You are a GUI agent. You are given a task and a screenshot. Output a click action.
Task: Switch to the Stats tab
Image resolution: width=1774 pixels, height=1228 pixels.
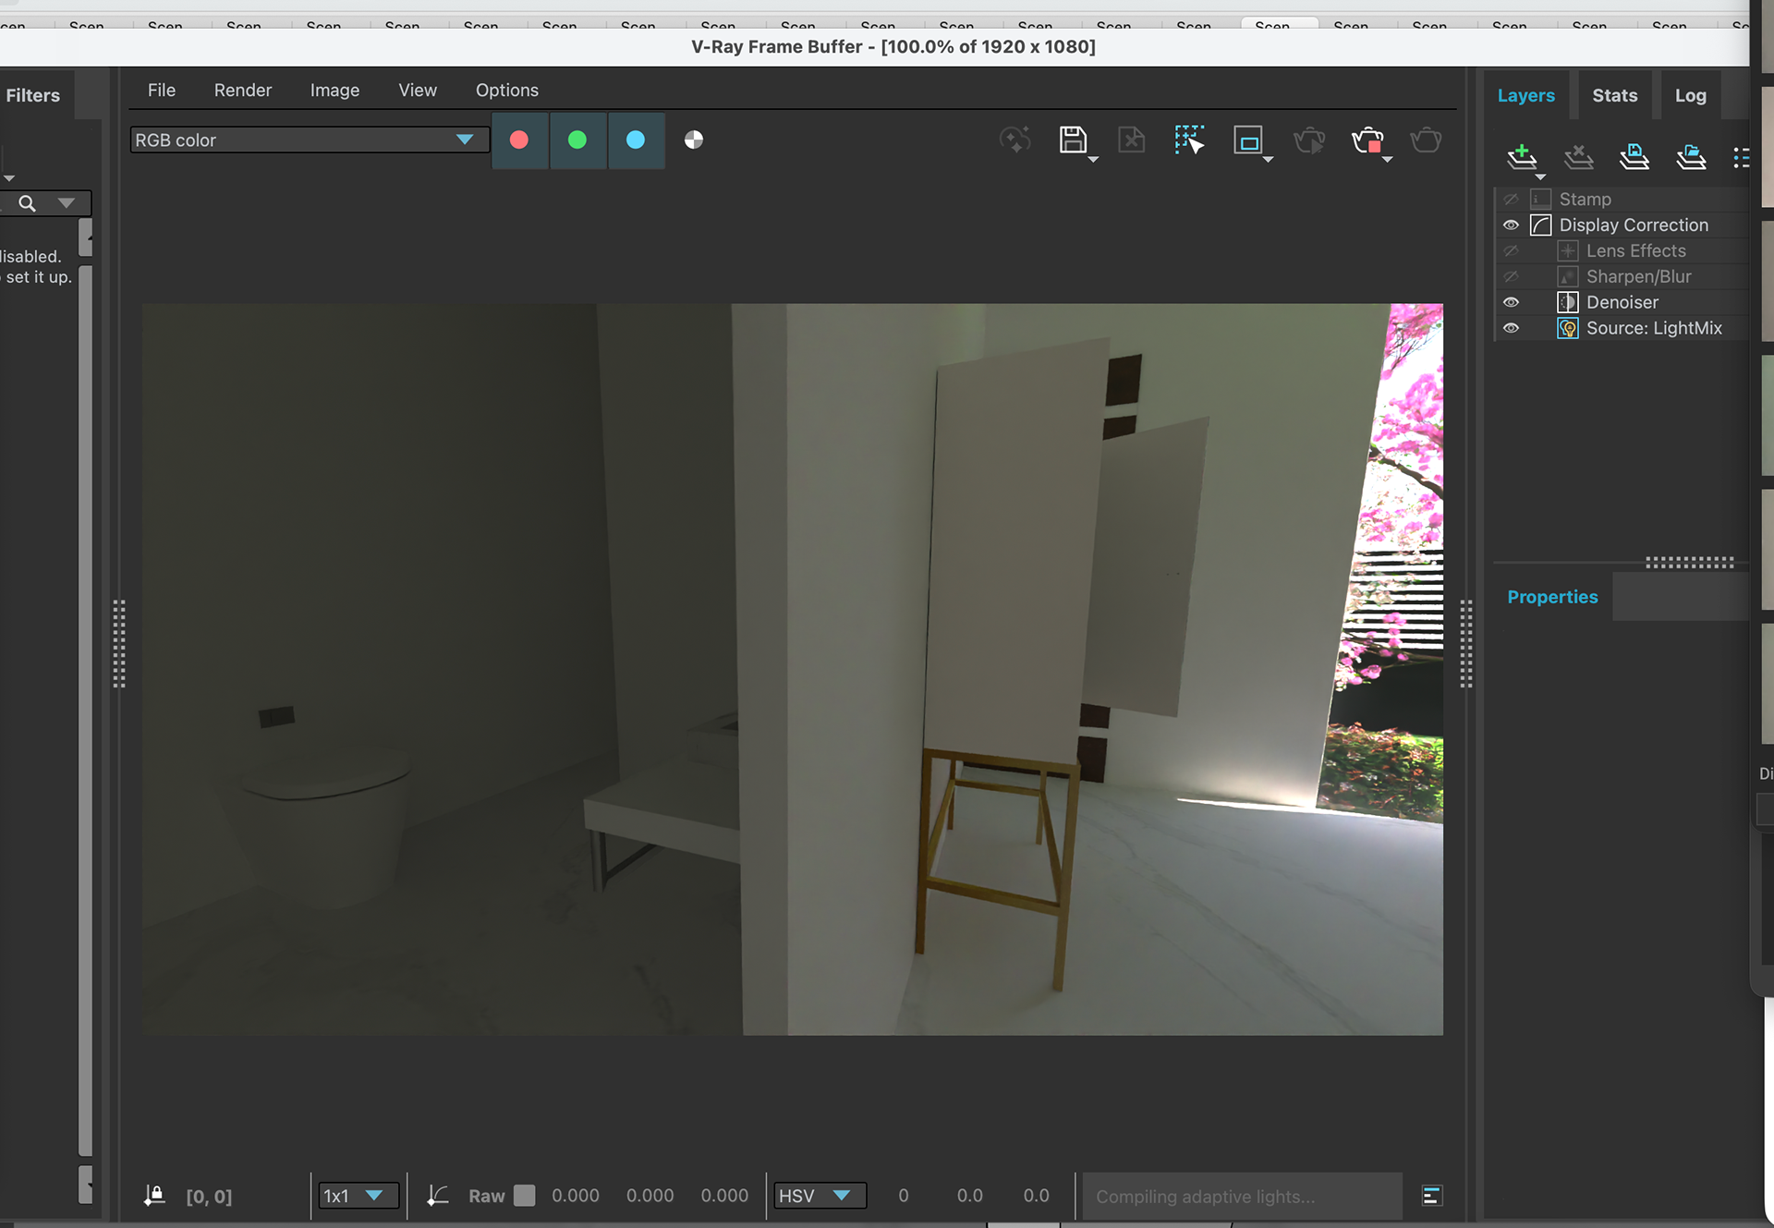(x=1614, y=95)
